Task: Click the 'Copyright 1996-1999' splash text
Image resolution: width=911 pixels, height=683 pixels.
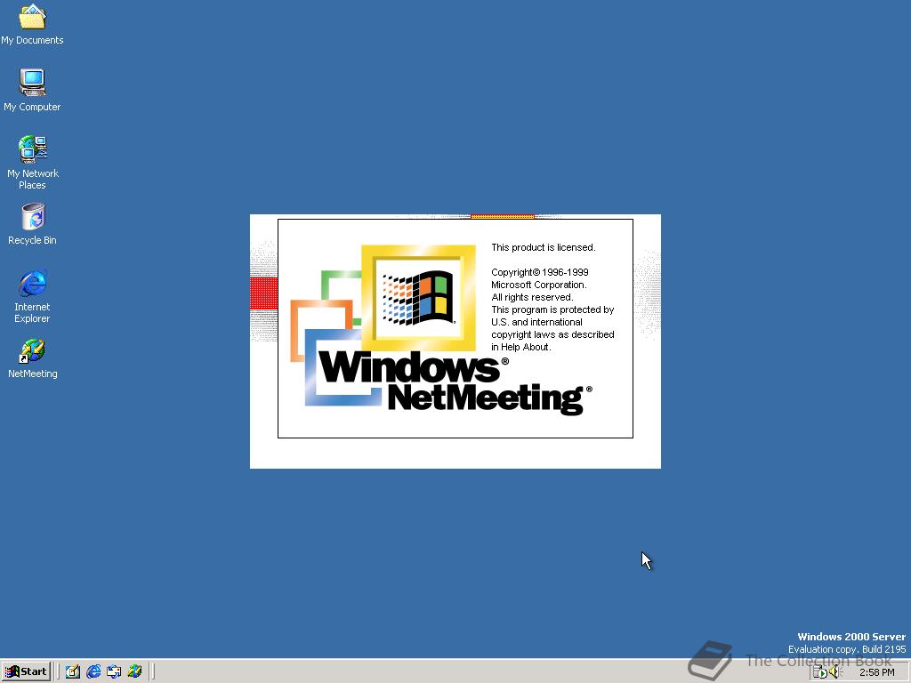Action: coord(540,272)
